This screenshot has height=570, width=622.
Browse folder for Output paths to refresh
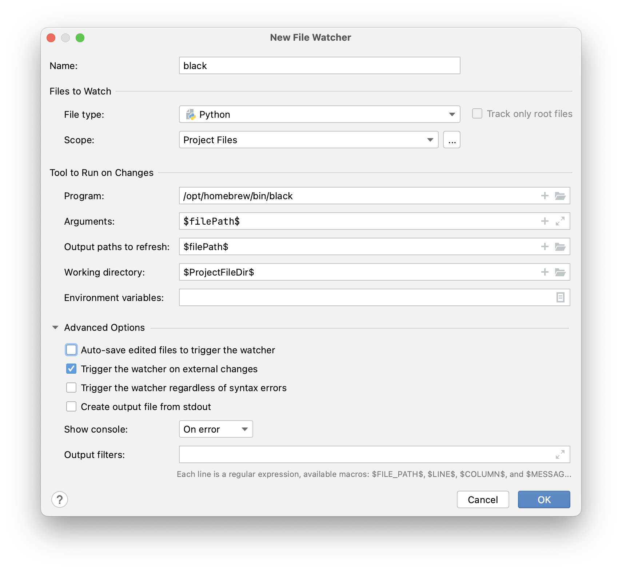tap(560, 247)
